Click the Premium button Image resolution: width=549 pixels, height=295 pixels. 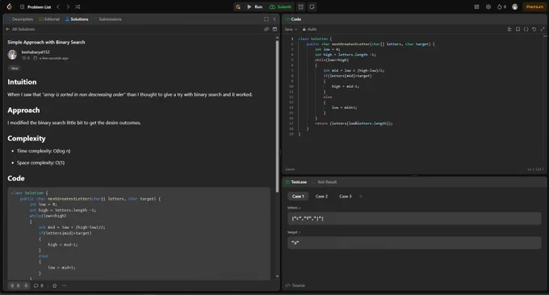(534, 6)
